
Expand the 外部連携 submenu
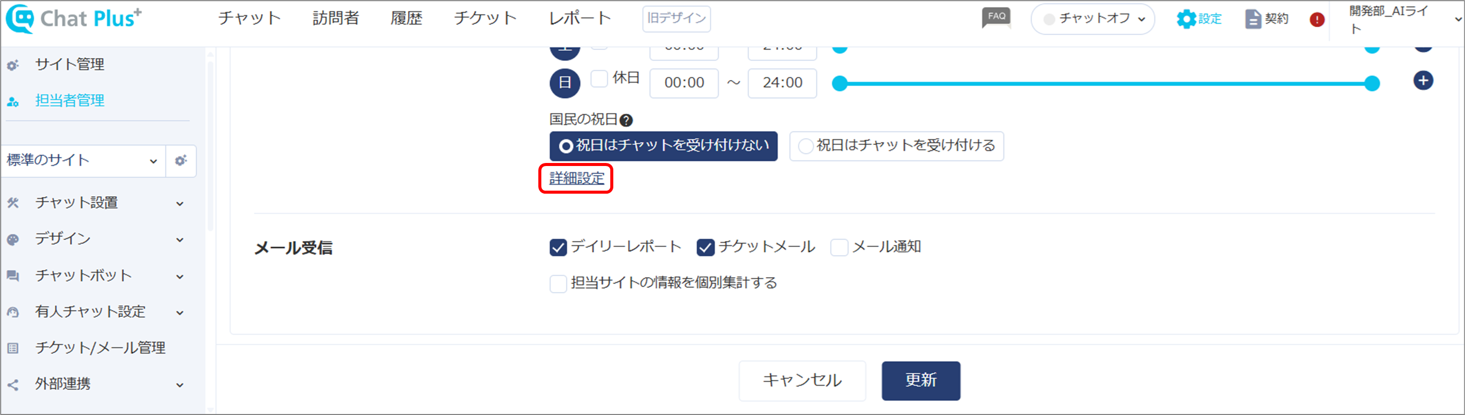(x=180, y=385)
